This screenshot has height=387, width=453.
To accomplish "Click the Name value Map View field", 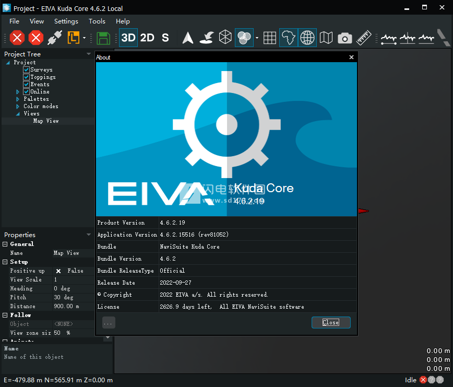I will [74, 253].
